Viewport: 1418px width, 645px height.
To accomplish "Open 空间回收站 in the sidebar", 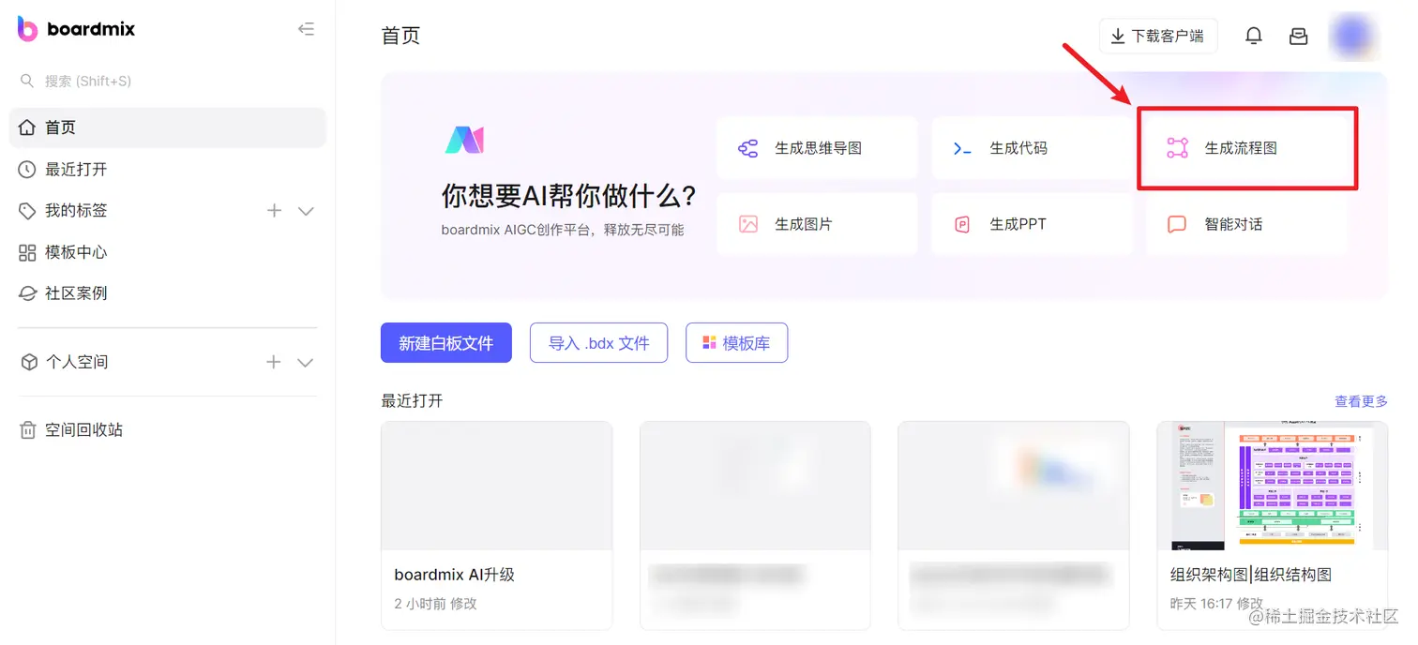I will [x=168, y=430].
